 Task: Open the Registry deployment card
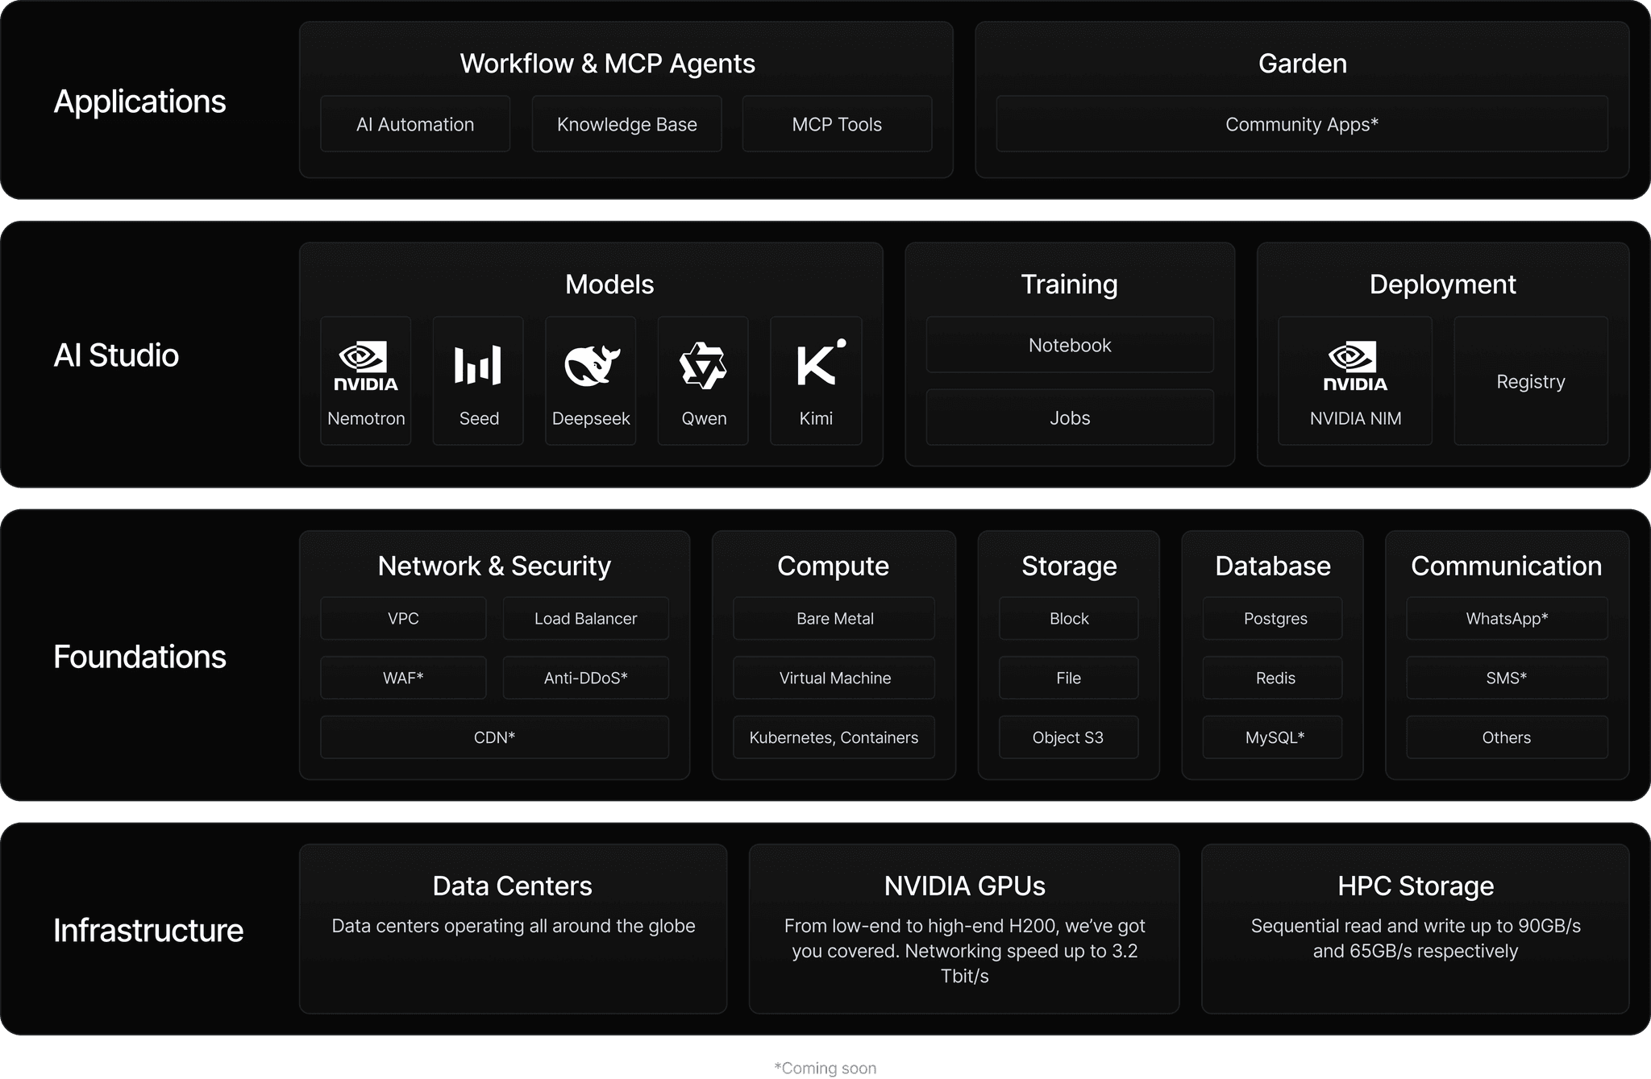(1530, 381)
